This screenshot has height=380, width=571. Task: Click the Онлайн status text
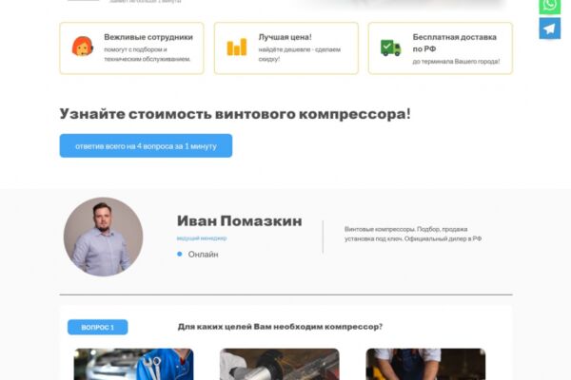(x=204, y=255)
